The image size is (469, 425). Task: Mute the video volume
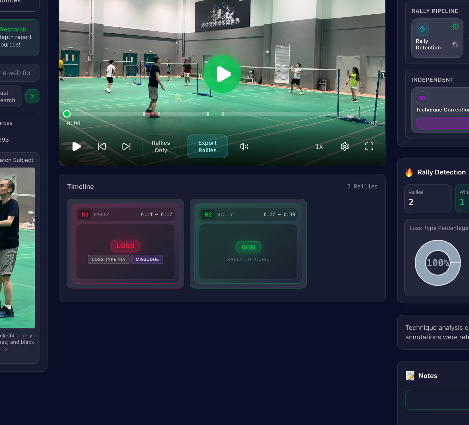(244, 146)
